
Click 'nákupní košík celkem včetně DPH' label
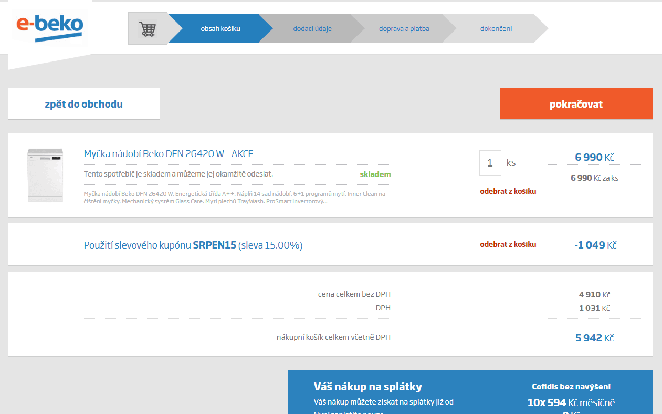(334, 337)
